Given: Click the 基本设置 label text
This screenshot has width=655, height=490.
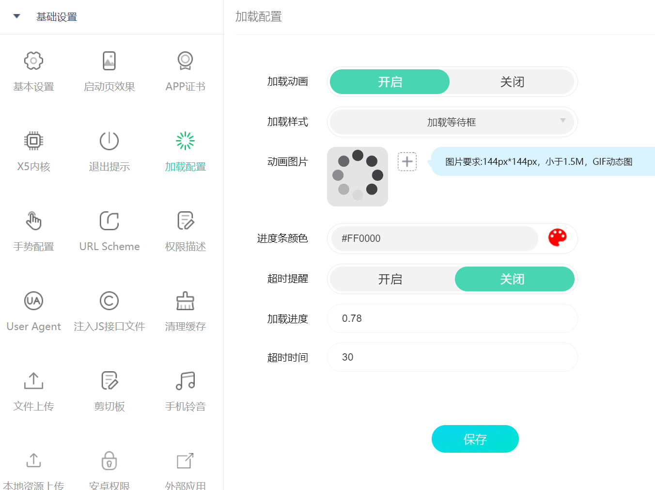Looking at the screenshot, I should click(33, 87).
